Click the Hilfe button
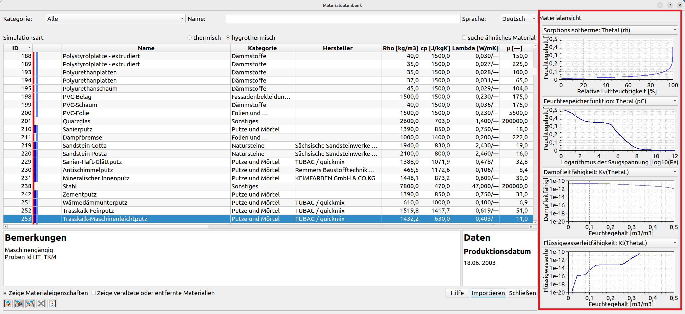The image size is (685, 314). (x=457, y=293)
